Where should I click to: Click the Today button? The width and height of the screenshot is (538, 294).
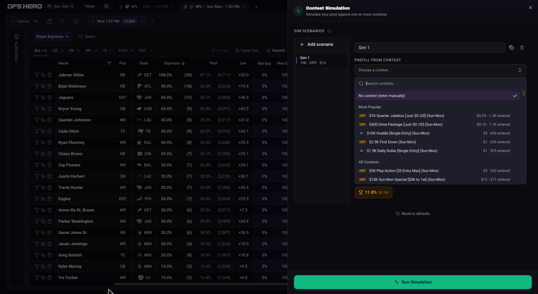(90, 7)
